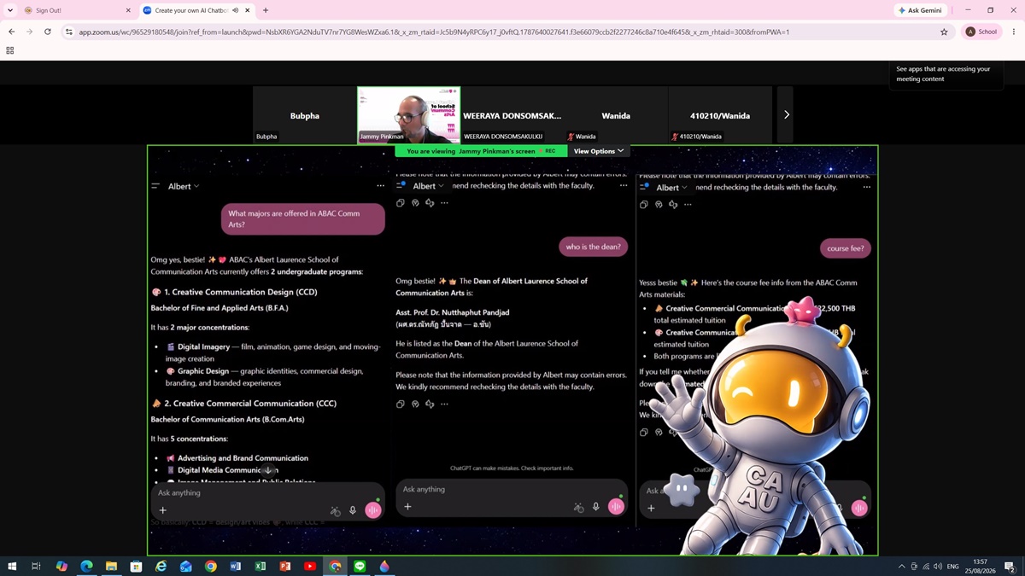Open School profile menu in Chrome

coord(982,32)
